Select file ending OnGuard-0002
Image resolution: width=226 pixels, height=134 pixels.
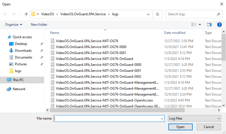(98, 76)
